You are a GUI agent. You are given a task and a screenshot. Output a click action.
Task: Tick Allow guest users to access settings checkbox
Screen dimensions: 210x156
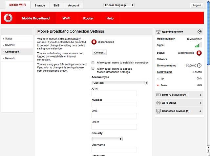pos(93,68)
